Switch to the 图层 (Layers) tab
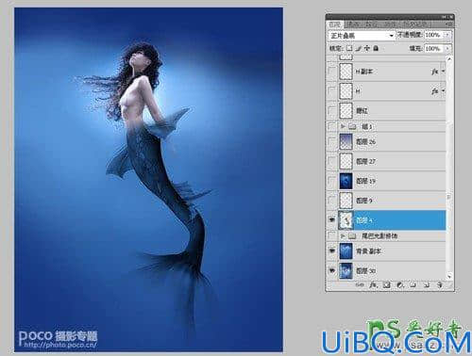Viewport: 472px width, 356px height. tap(335, 24)
